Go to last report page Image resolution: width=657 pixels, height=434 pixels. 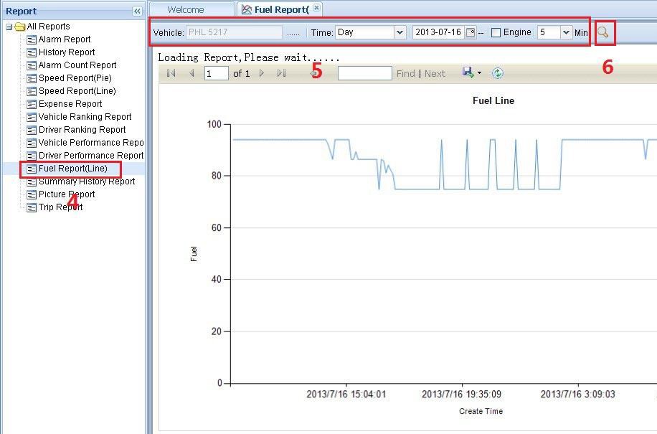pos(282,73)
